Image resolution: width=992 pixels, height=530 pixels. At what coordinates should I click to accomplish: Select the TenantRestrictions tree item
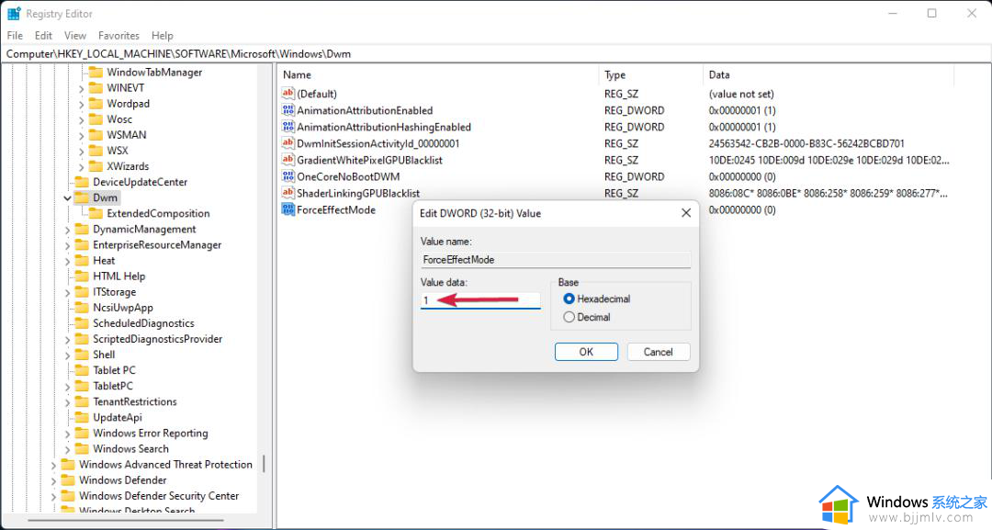(135, 401)
